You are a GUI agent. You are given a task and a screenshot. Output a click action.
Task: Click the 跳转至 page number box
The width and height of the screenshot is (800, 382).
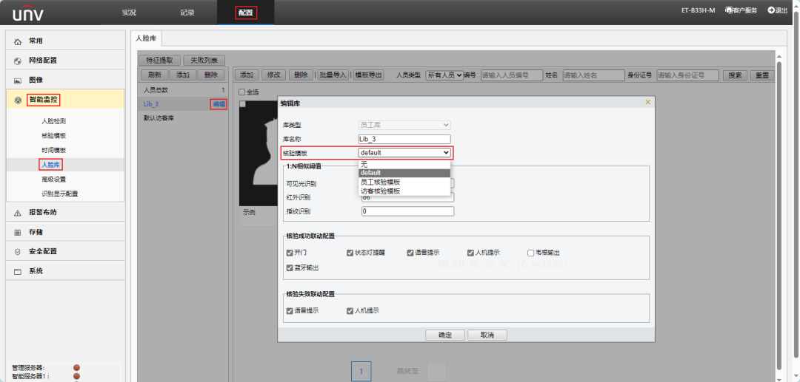tap(436, 372)
